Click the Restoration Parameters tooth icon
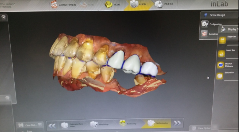Screen dimensions: 239x132 click(x=65, y=125)
